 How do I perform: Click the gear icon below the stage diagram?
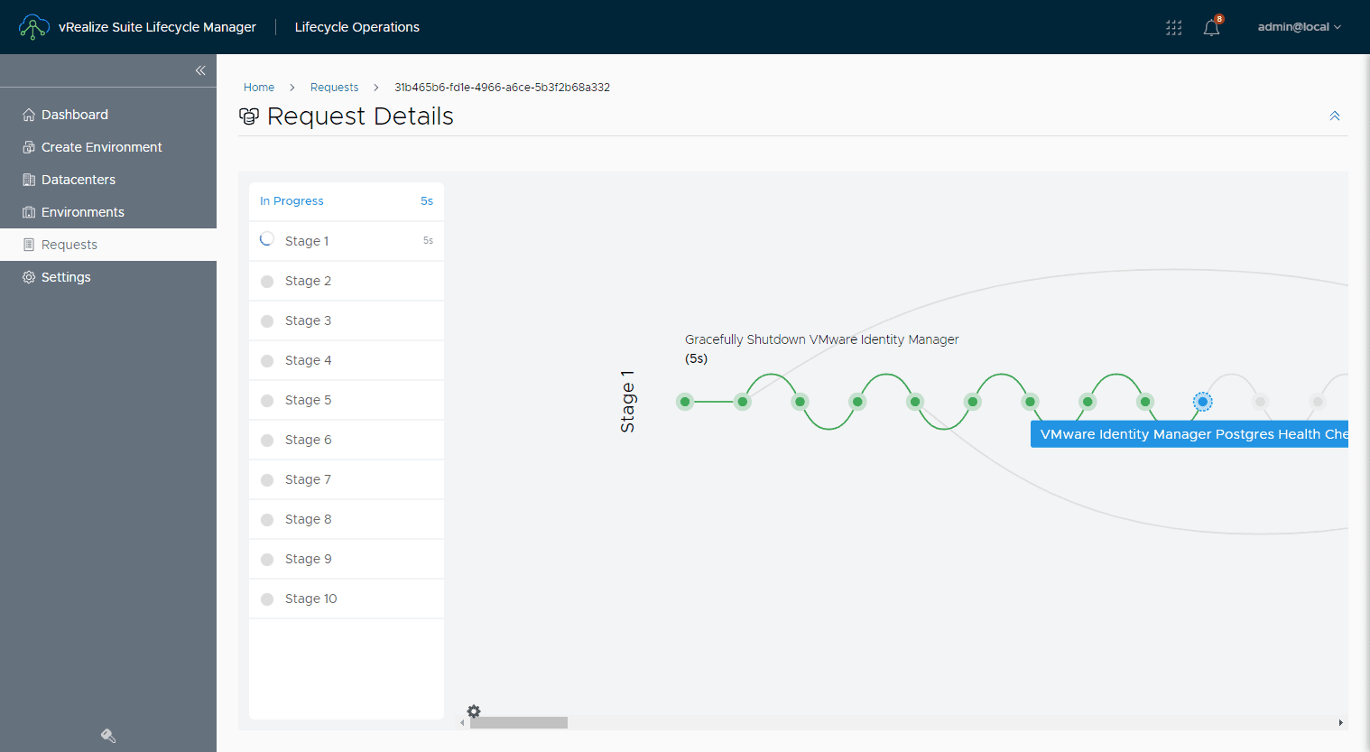click(474, 711)
